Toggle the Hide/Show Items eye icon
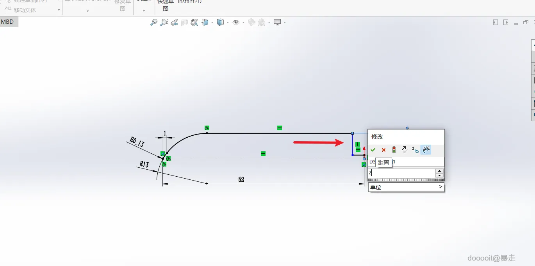Image resolution: width=535 pixels, height=266 pixels. (235, 22)
